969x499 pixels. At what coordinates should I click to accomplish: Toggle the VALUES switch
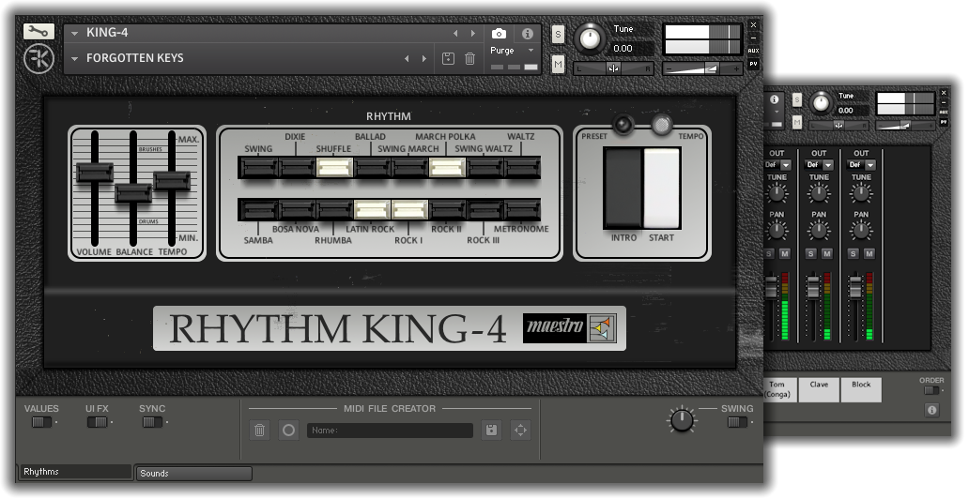[x=42, y=422]
